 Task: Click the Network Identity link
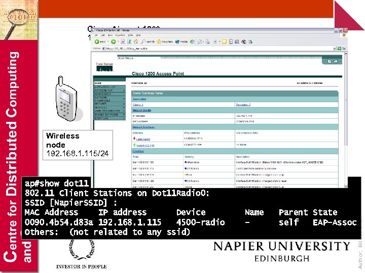[142, 110]
